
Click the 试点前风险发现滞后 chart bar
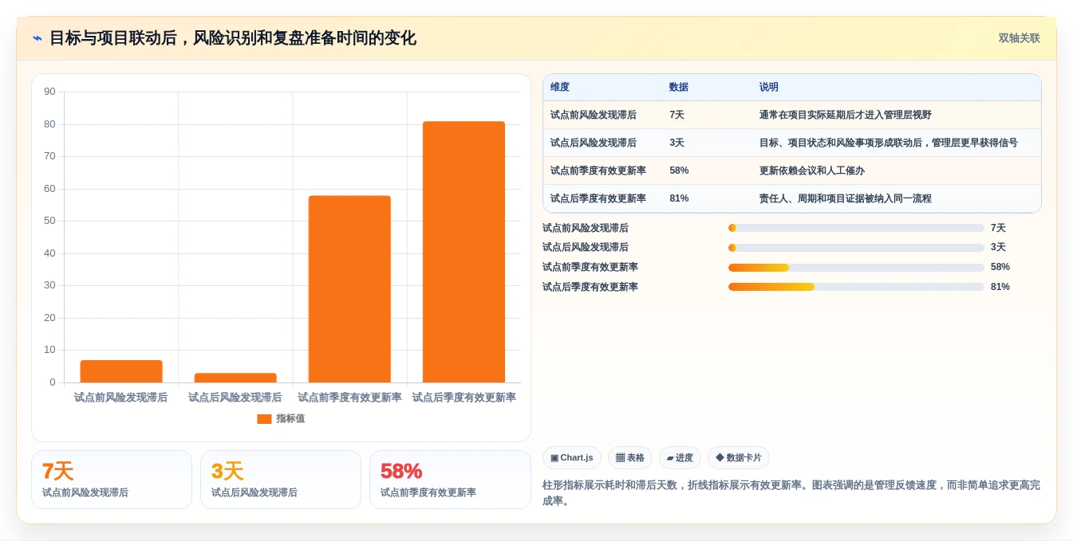(121, 371)
